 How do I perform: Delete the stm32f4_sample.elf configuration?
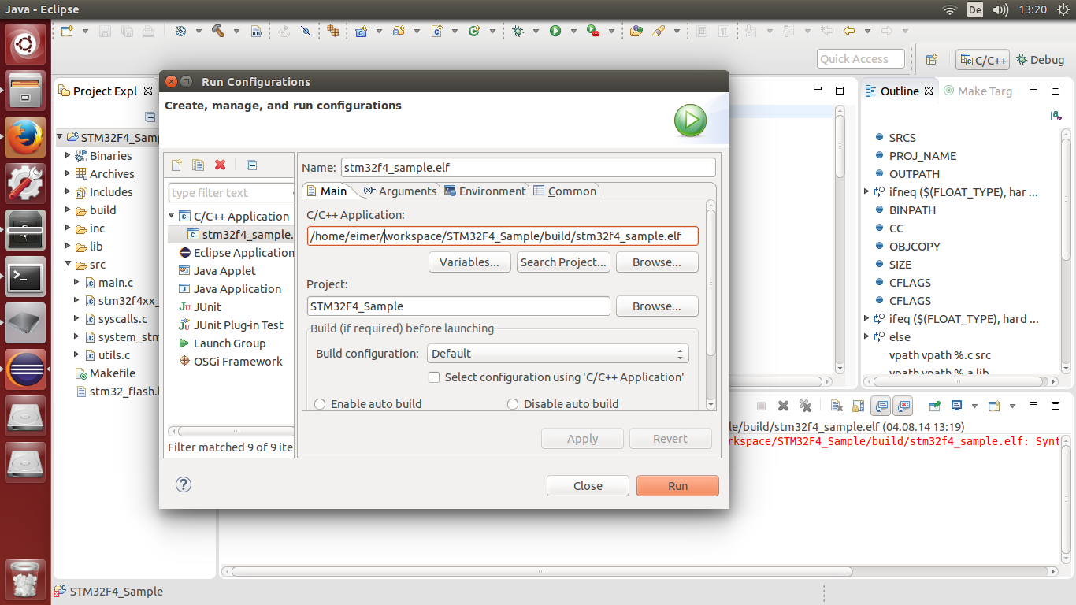[220, 165]
